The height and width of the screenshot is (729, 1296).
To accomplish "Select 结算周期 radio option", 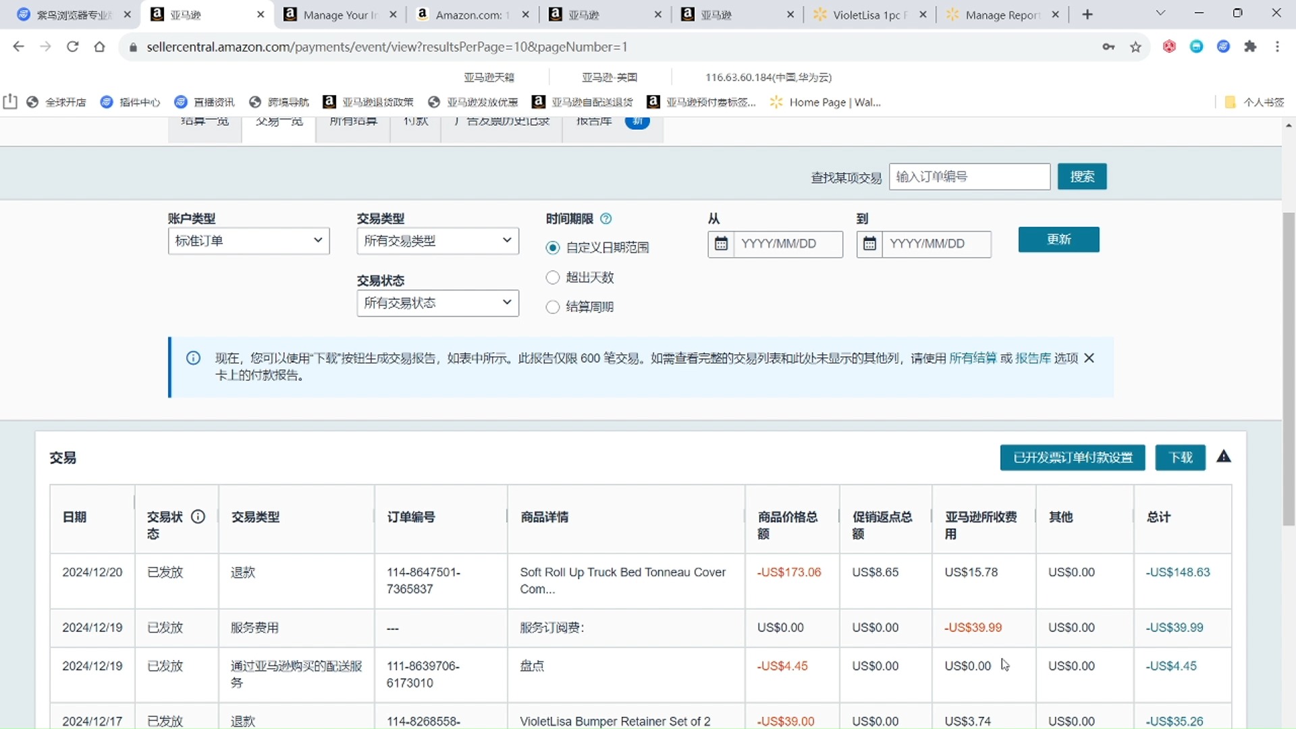I will click(553, 307).
